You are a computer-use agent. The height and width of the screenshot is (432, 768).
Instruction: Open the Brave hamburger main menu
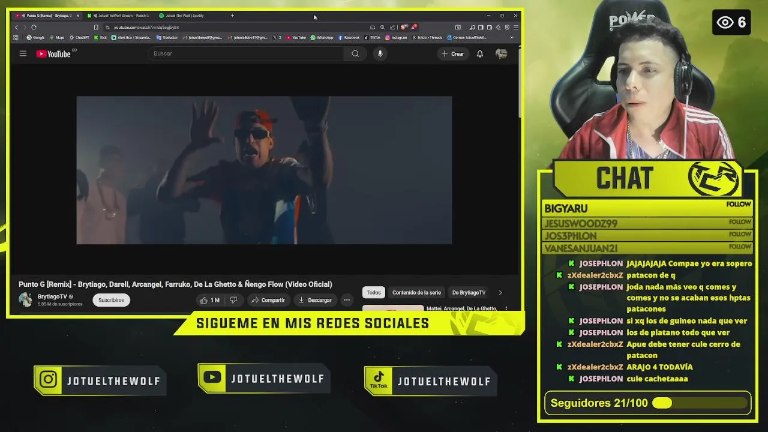click(x=516, y=28)
